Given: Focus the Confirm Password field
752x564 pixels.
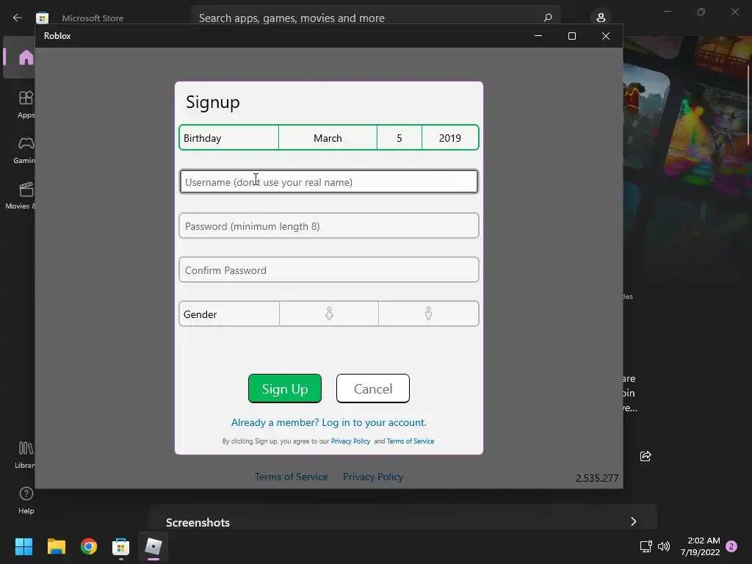Looking at the screenshot, I should pos(329,270).
